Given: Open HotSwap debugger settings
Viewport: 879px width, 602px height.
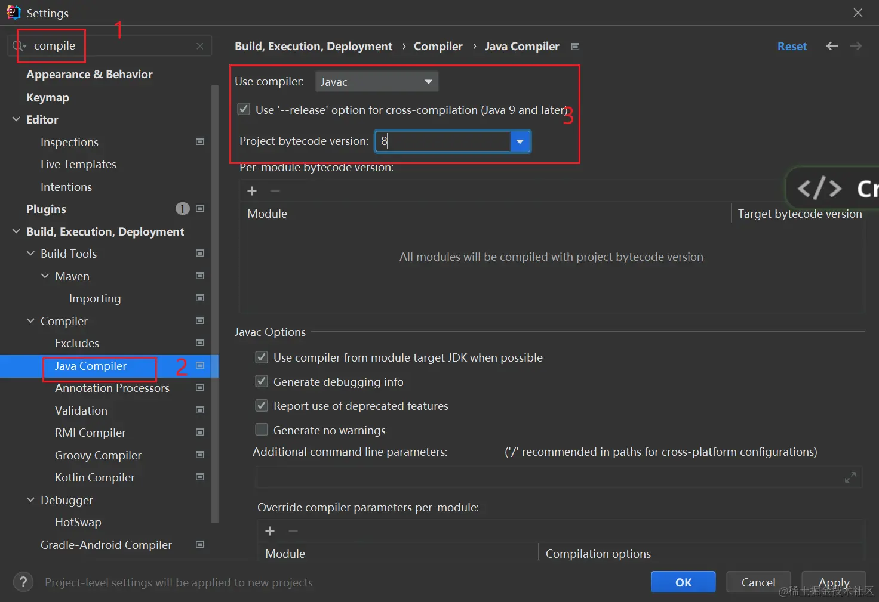Looking at the screenshot, I should click(x=78, y=522).
